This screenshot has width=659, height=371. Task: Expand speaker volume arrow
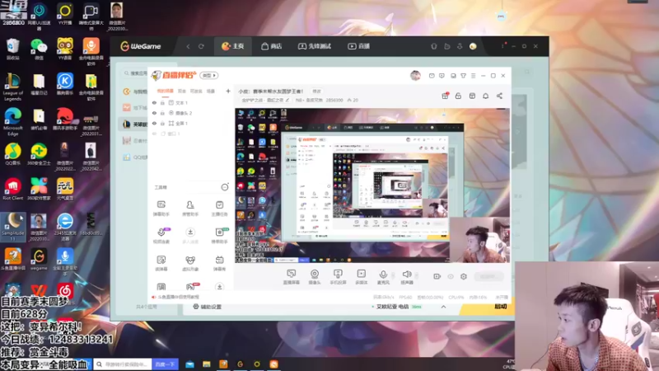417,276
